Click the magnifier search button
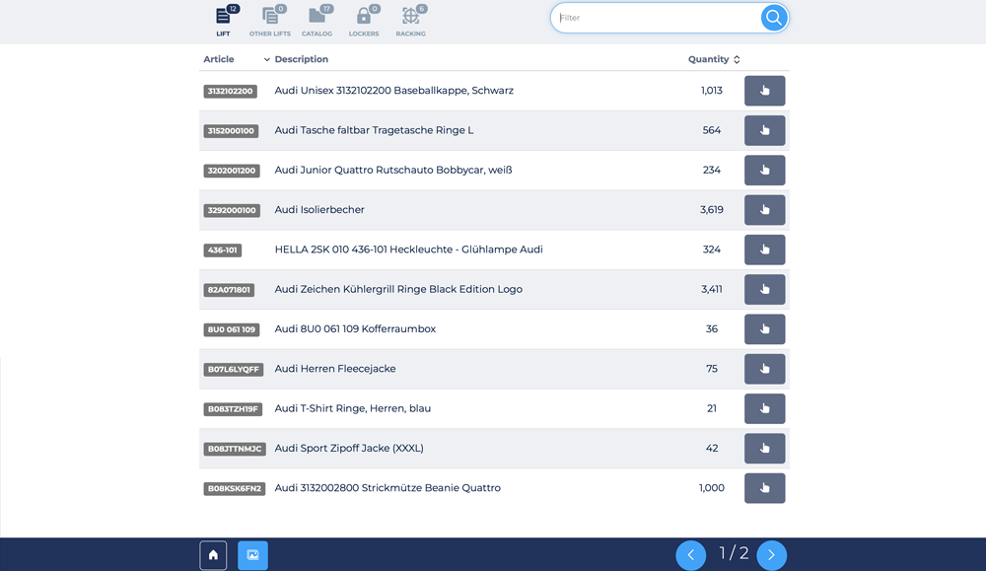This screenshot has width=986, height=571. click(774, 18)
